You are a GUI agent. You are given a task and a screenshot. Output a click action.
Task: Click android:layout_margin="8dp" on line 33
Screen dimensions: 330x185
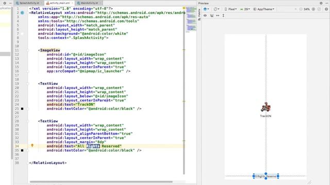(76, 142)
